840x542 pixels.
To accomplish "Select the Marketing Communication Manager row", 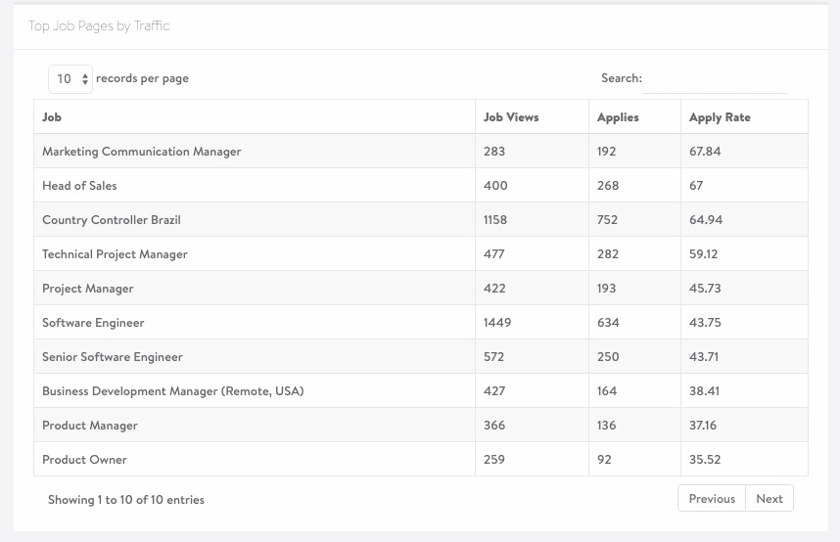I will tap(421, 151).
